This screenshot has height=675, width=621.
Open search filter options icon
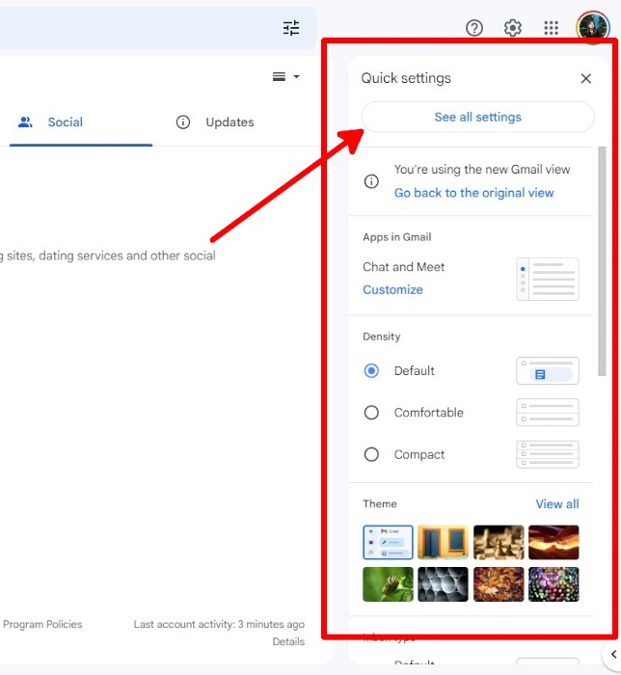(x=291, y=28)
